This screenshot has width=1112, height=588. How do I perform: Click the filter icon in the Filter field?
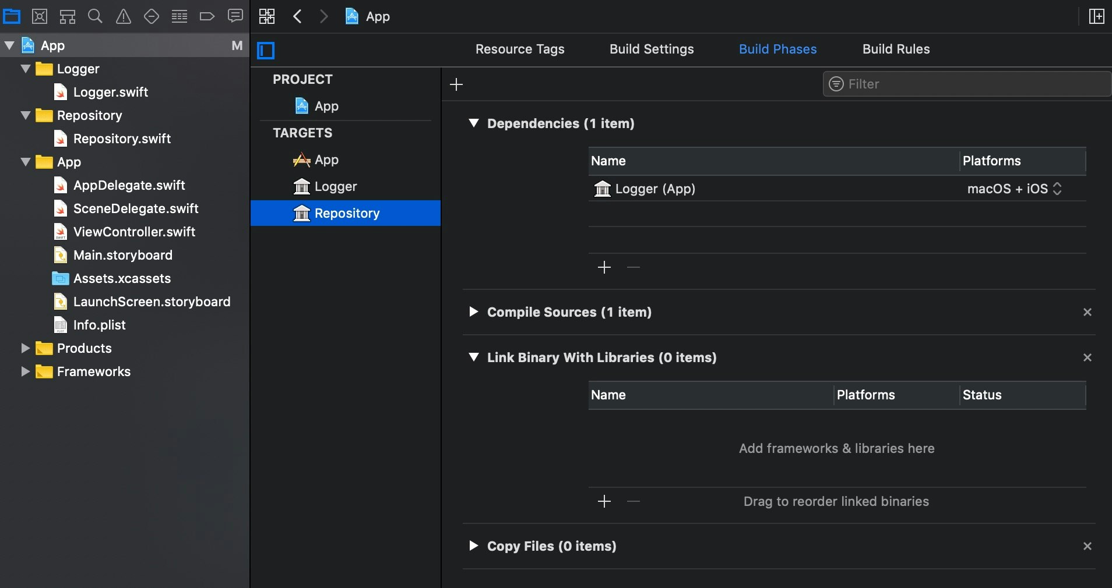point(836,84)
